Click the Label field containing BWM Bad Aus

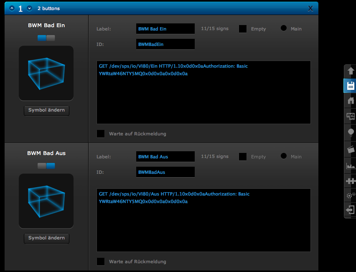point(165,156)
